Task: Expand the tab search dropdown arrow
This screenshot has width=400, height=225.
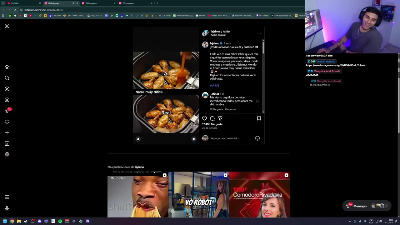Action: coord(3,3)
